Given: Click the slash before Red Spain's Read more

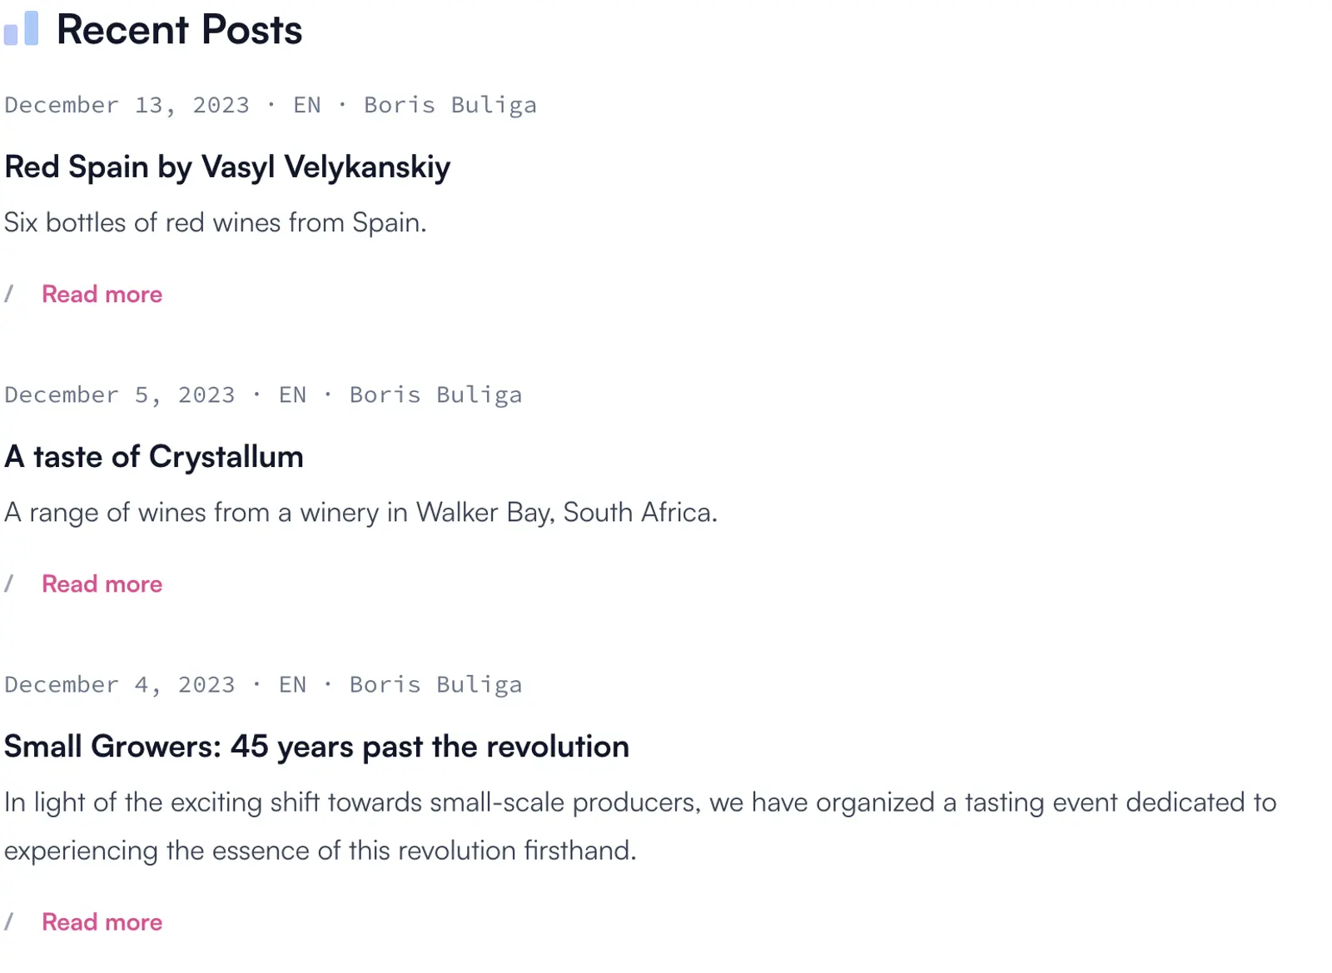Looking at the screenshot, I should pos(8,294).
